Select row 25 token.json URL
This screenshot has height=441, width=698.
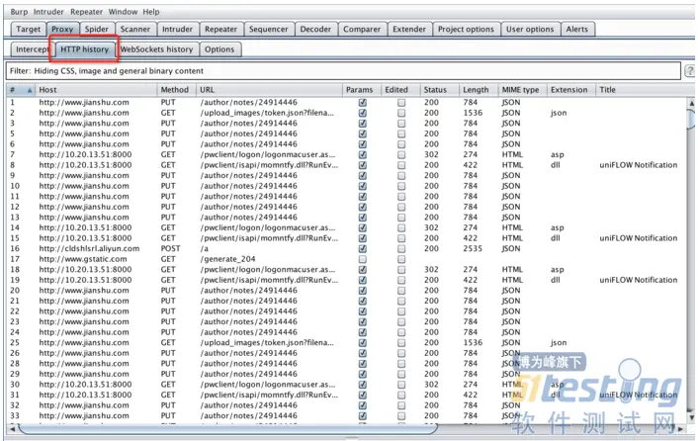266,343
